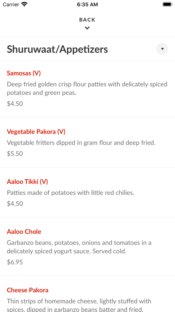
Task: Tap the Aaloo Chole $6.95 price
Action: click(x=15, y=262)
